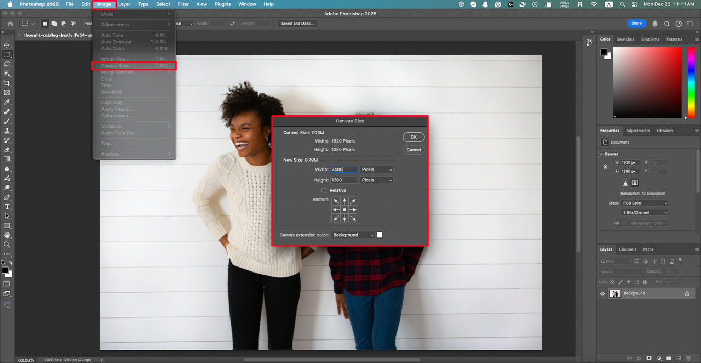Switch to the Channels tab
Viewport: 701px width, 363px height.
click(x=628, y=249)
